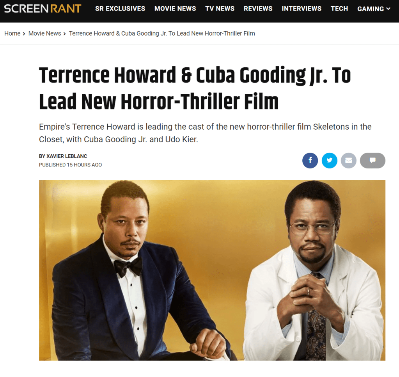Open the article's featured image

tap(212, 270)
